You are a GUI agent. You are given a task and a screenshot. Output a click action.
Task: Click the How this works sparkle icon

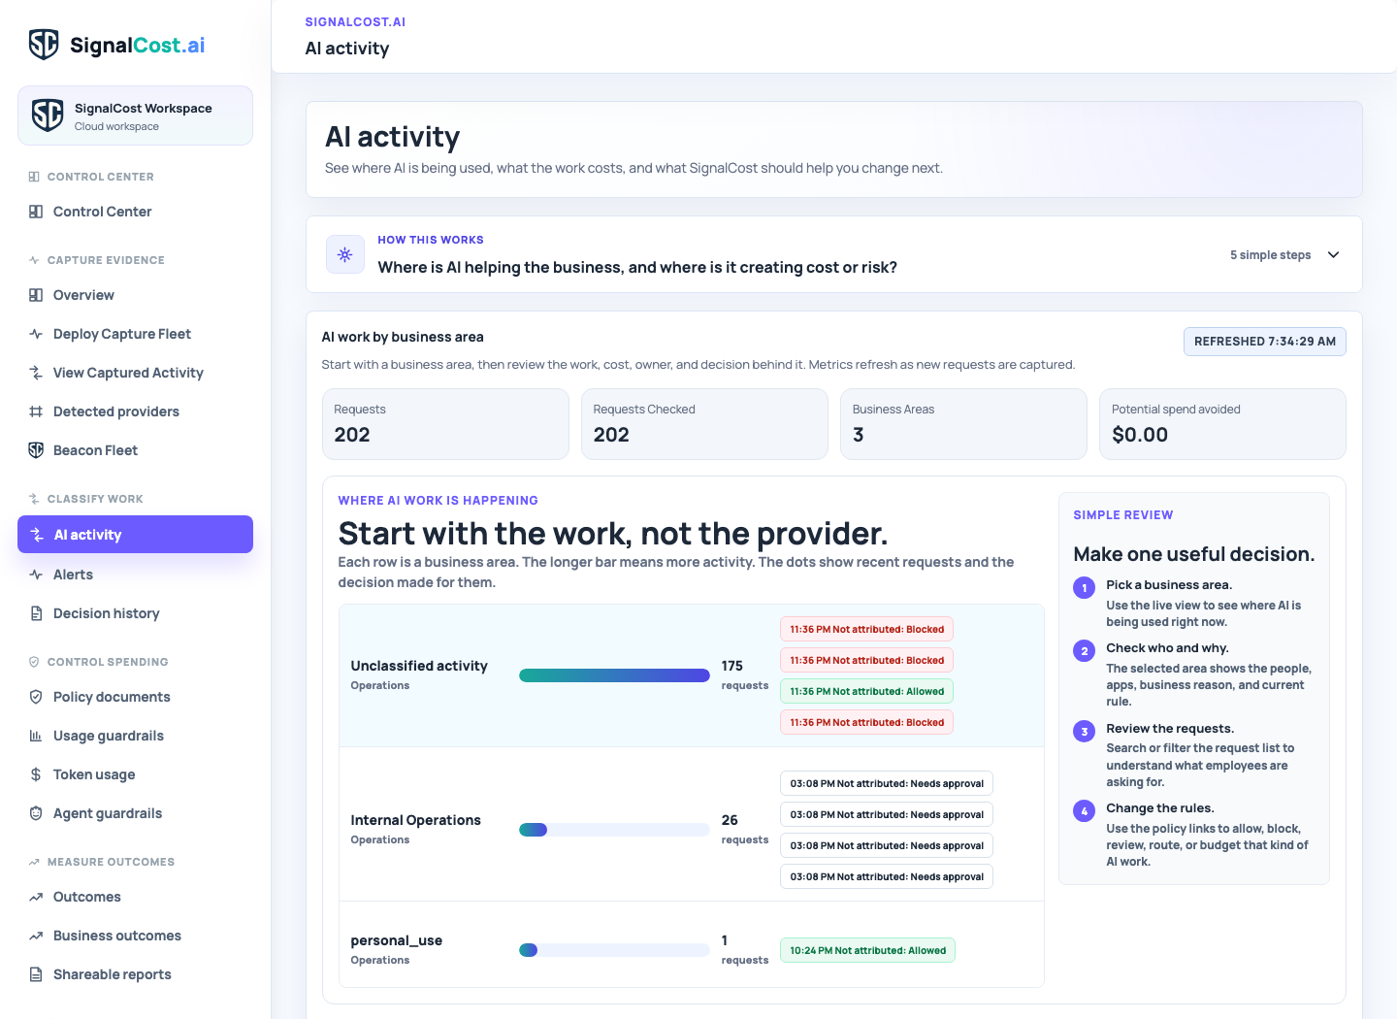pos(345,254)
